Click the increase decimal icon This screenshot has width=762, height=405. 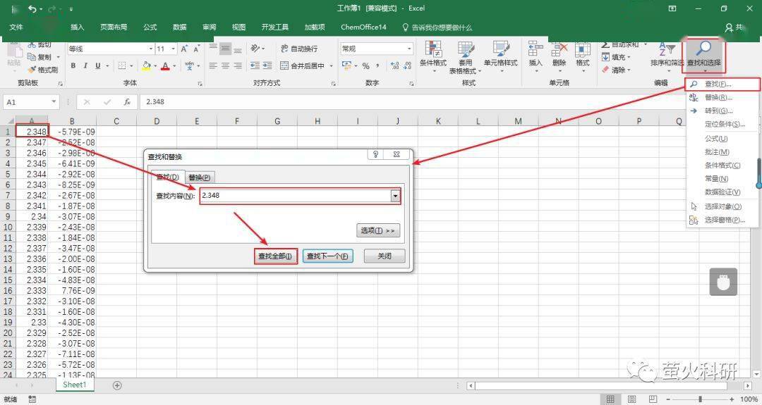pyautogui.click(x=394, y=66)
